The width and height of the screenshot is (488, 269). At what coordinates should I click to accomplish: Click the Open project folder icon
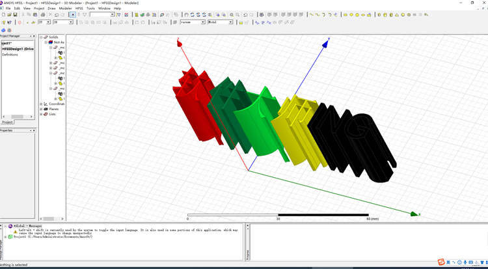9,14
